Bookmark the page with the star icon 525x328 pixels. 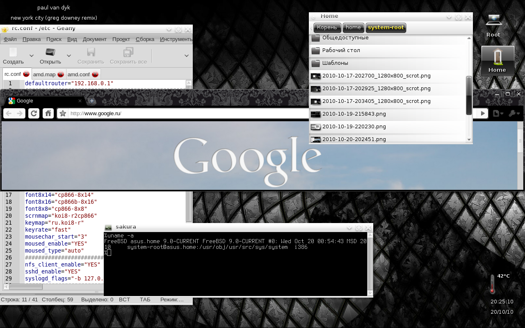point(63,114)
